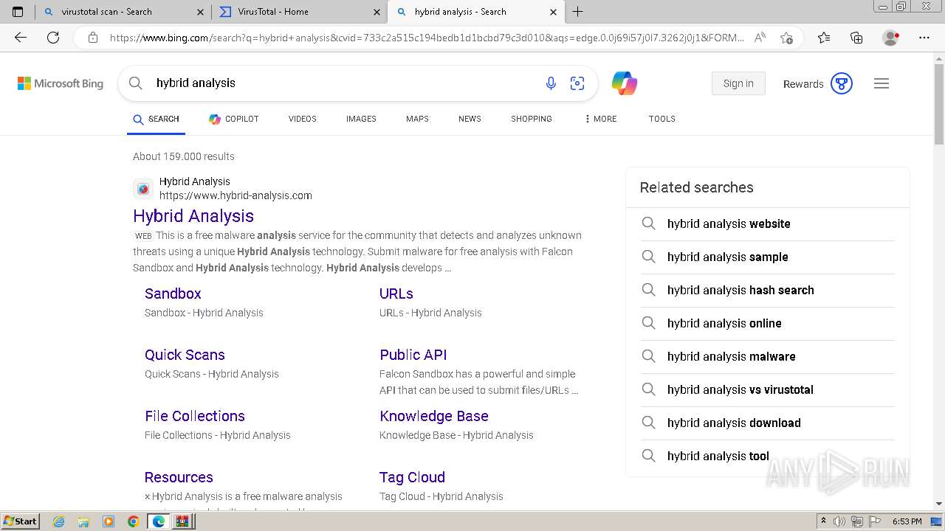
Task: Click the Rewards trophy icon
Action: [842, 83]
